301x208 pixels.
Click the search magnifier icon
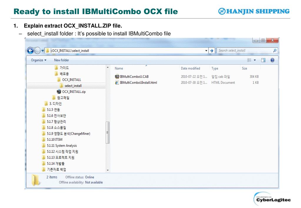[275, 51]
